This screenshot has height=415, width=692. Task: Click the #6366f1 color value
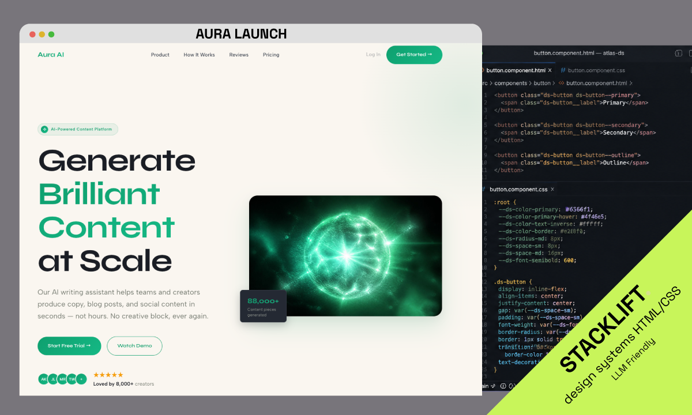[579, 209]
